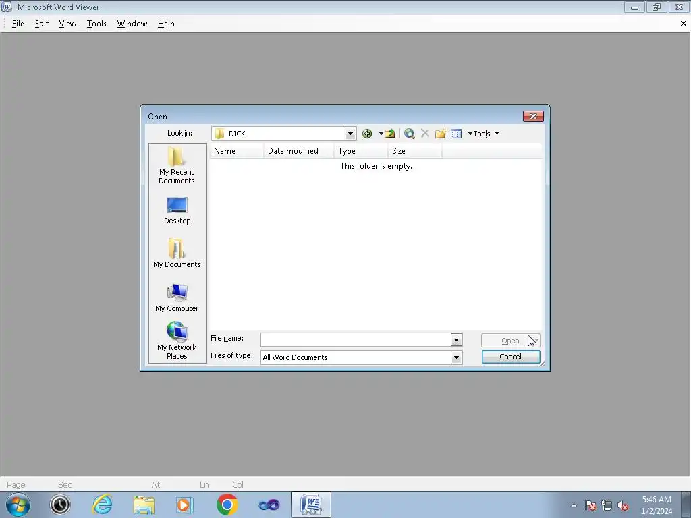691x518 pixels.
Task: Click Word Viewer title bar icon
Action: [x=6, y=7]
